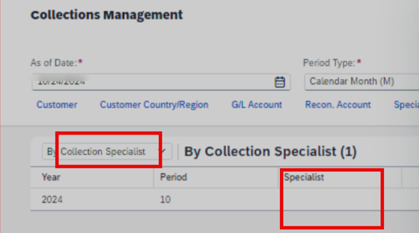
Task: Click the empty Specialist cell in 2024 row
Action: pos(340,199)
